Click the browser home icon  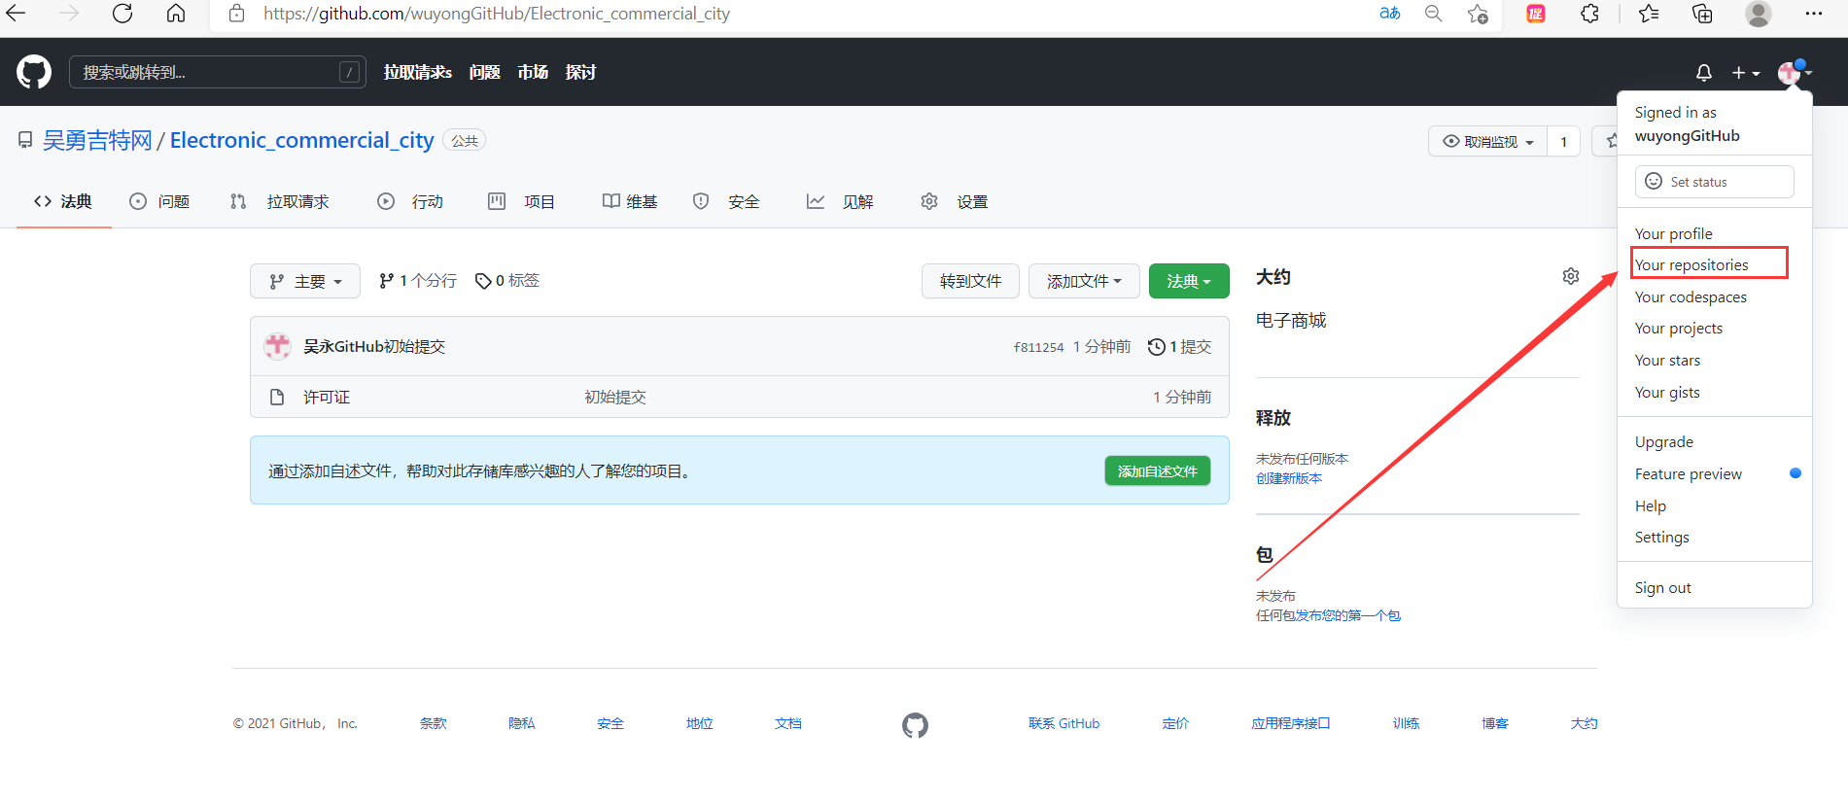(x=176, y=14)
